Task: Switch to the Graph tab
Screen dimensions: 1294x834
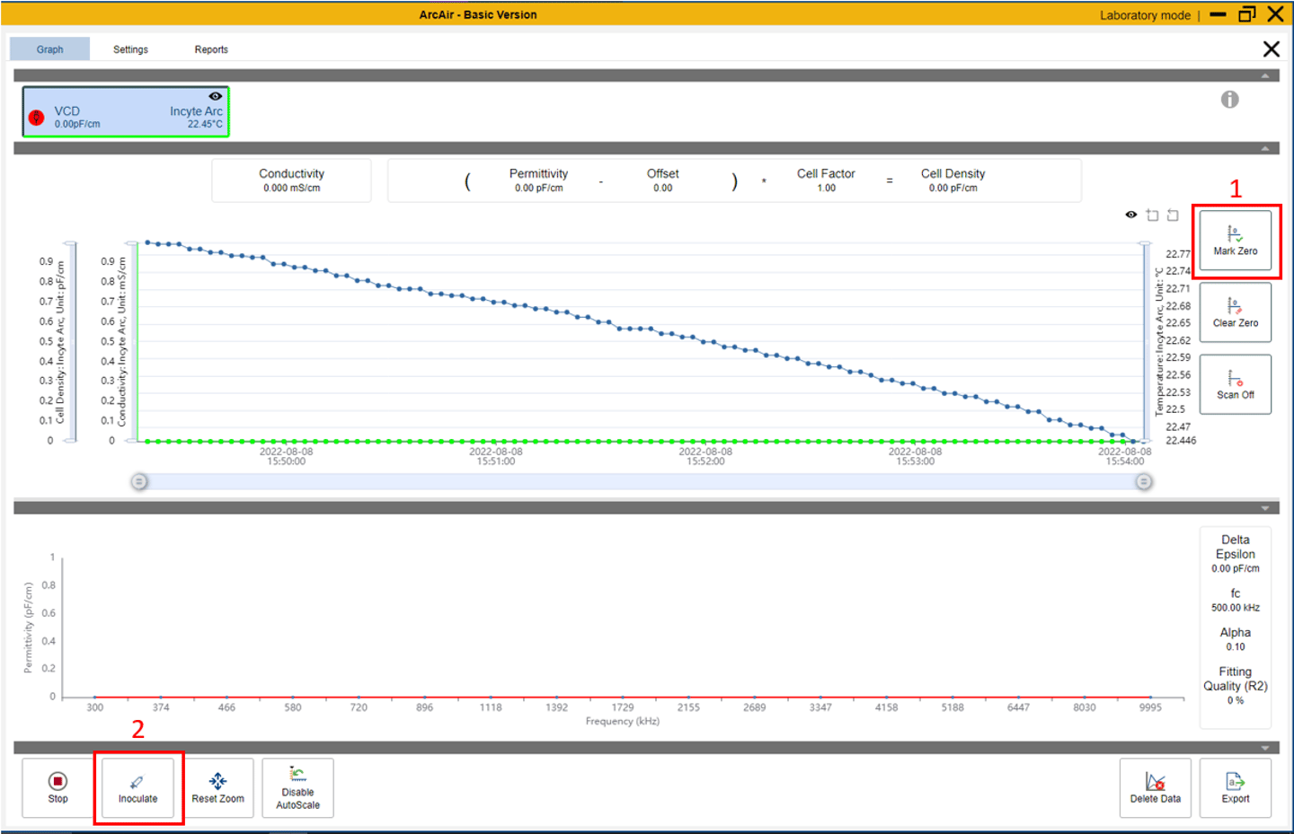Action: pos(49,49)
